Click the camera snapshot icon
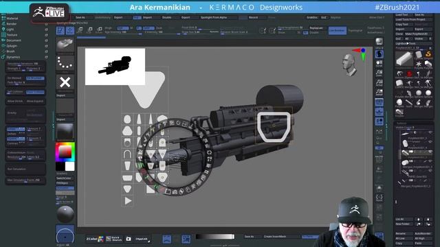This screenshot has width=440, height=247. tap(129, 239)
